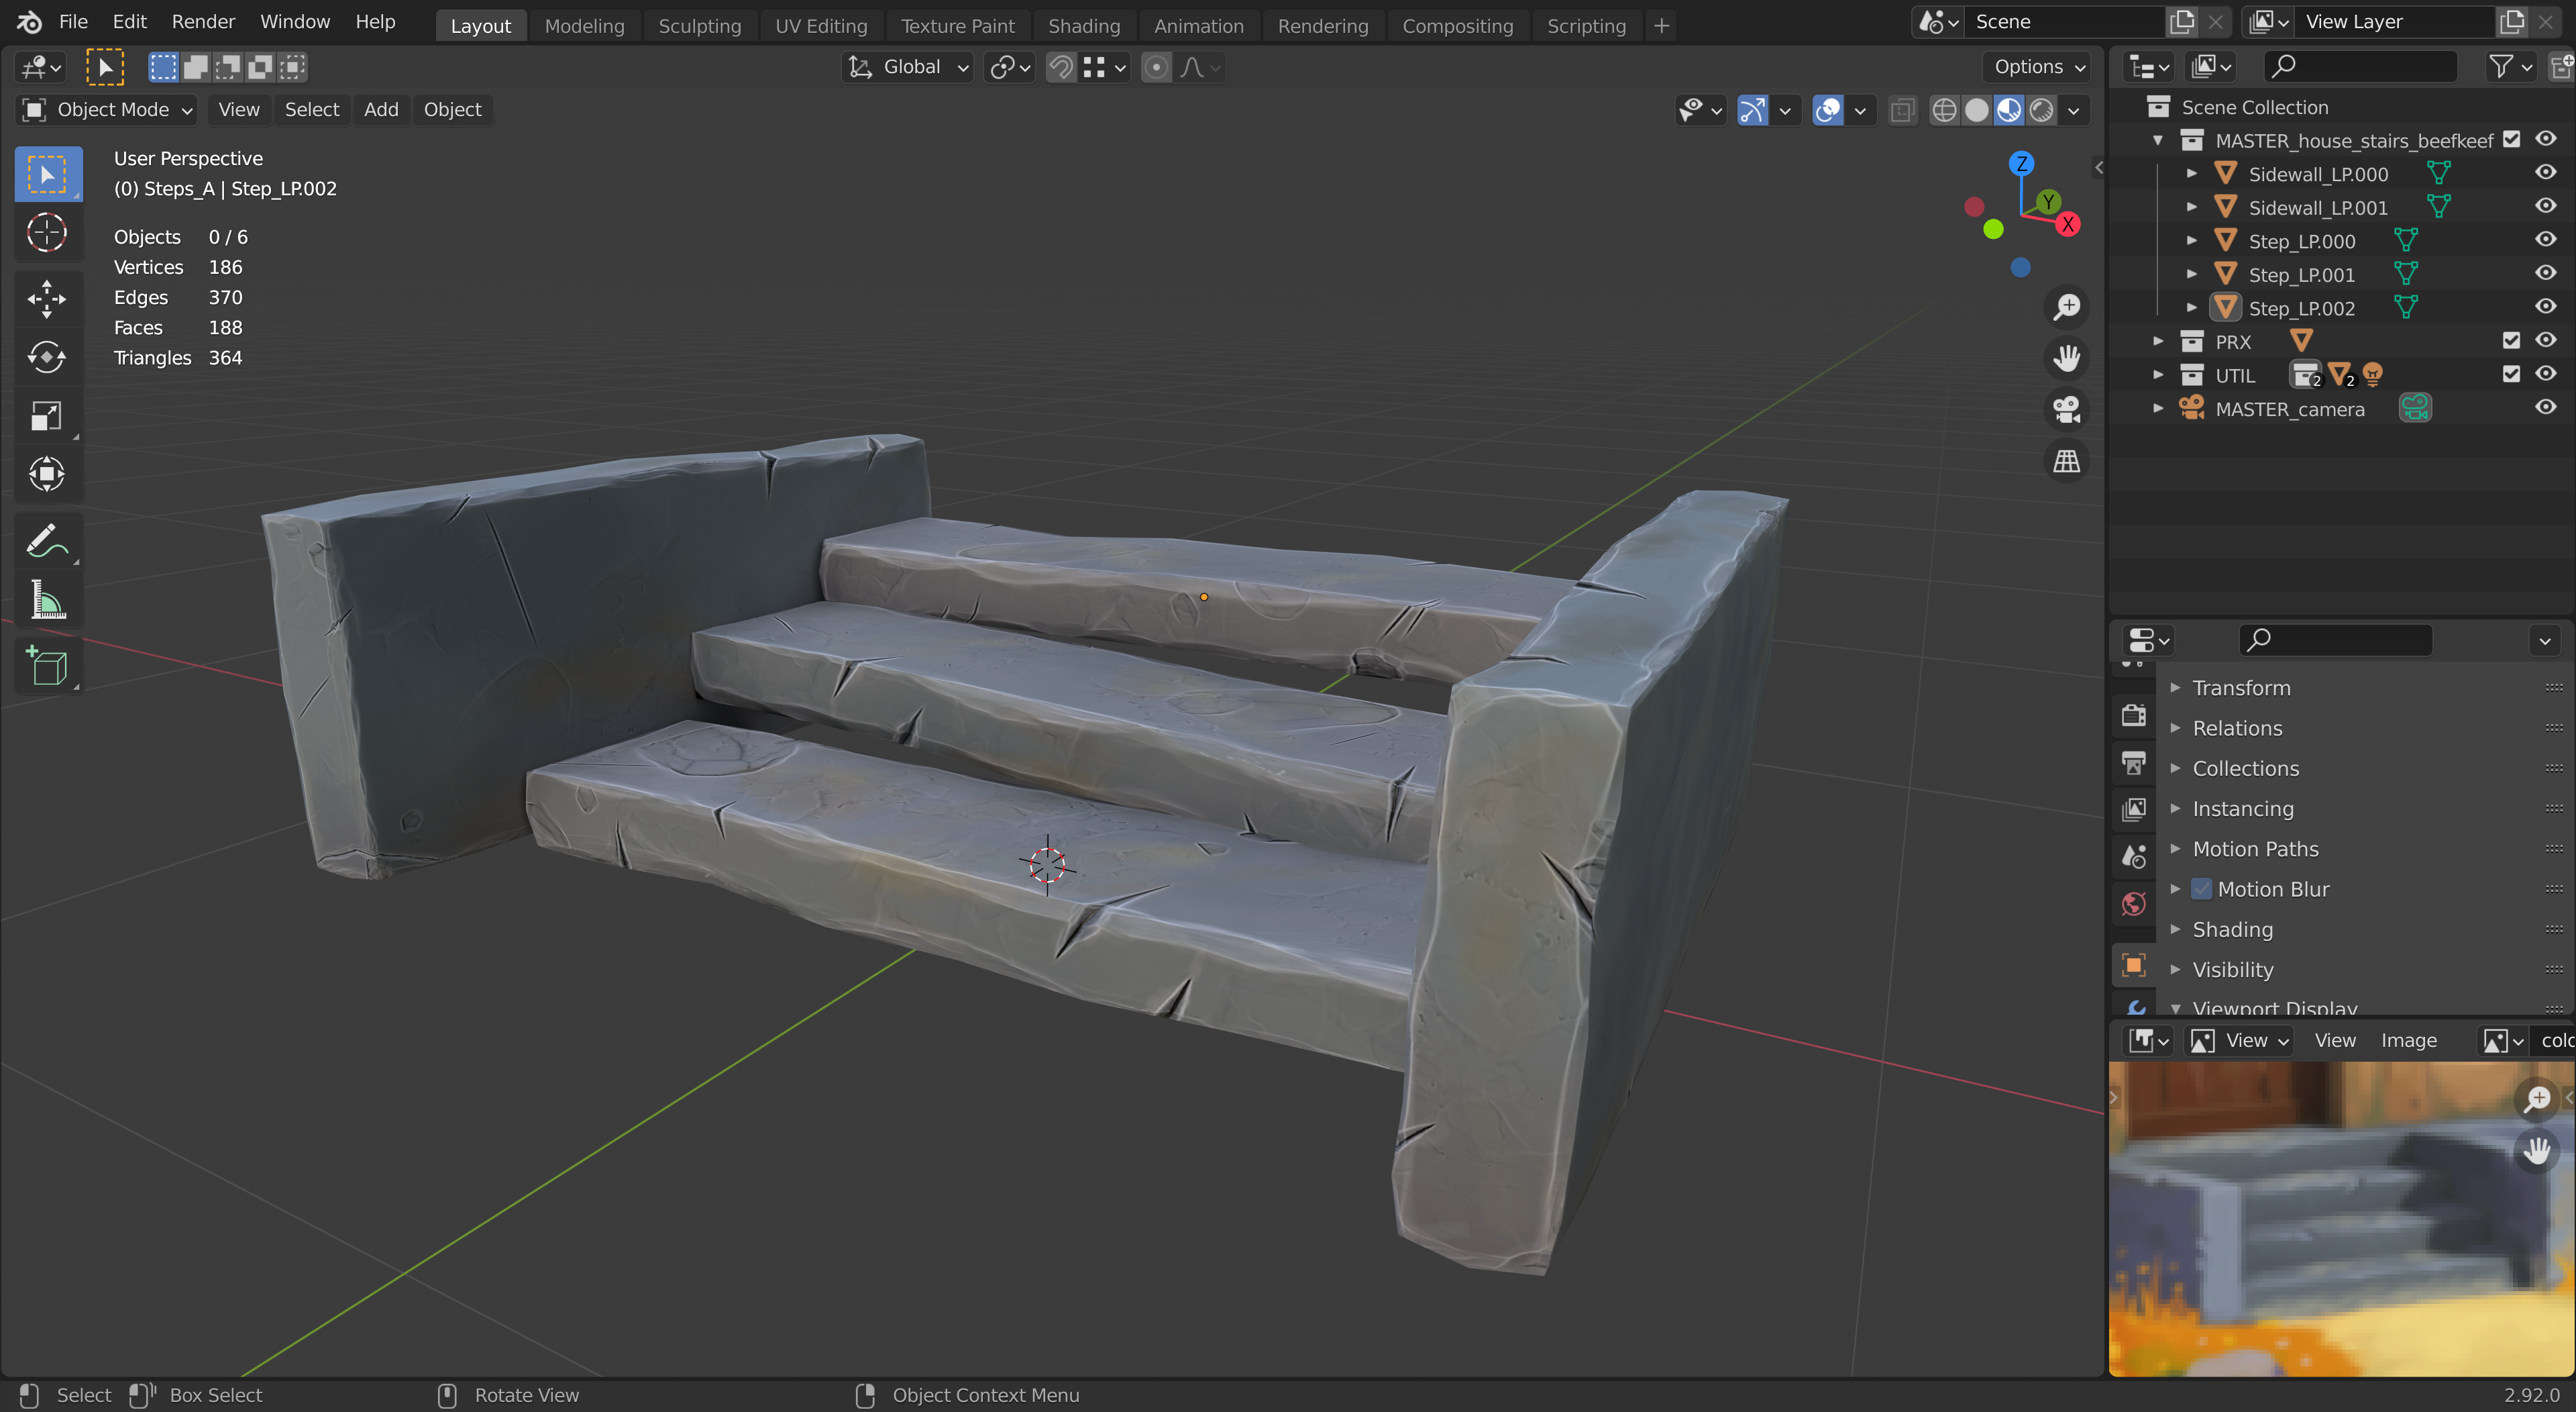Open the Add menu in viewport header
The image size is (2576, 1412).
[380, 109]
